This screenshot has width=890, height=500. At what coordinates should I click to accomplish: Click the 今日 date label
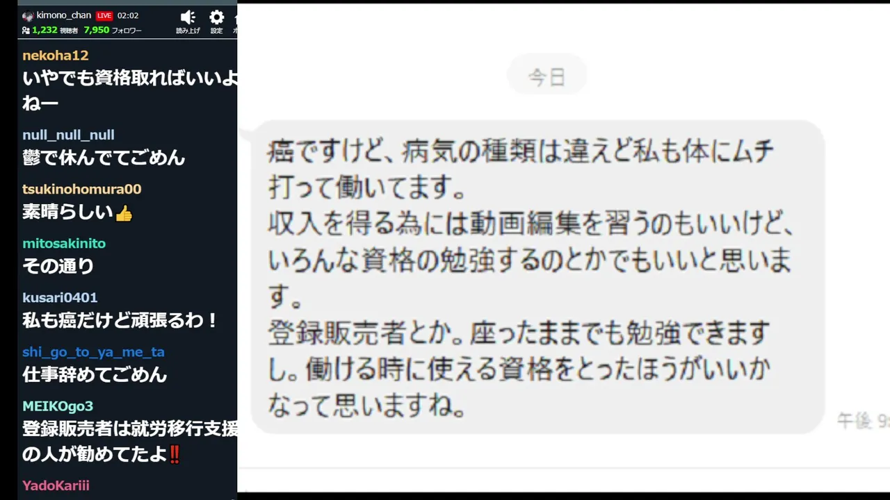pyautogui.click(x=547, y=76)
